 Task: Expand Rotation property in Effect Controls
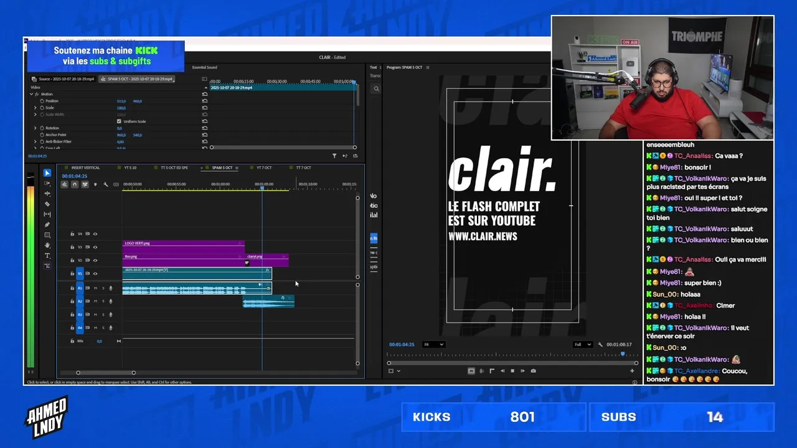tap(35, 128)
